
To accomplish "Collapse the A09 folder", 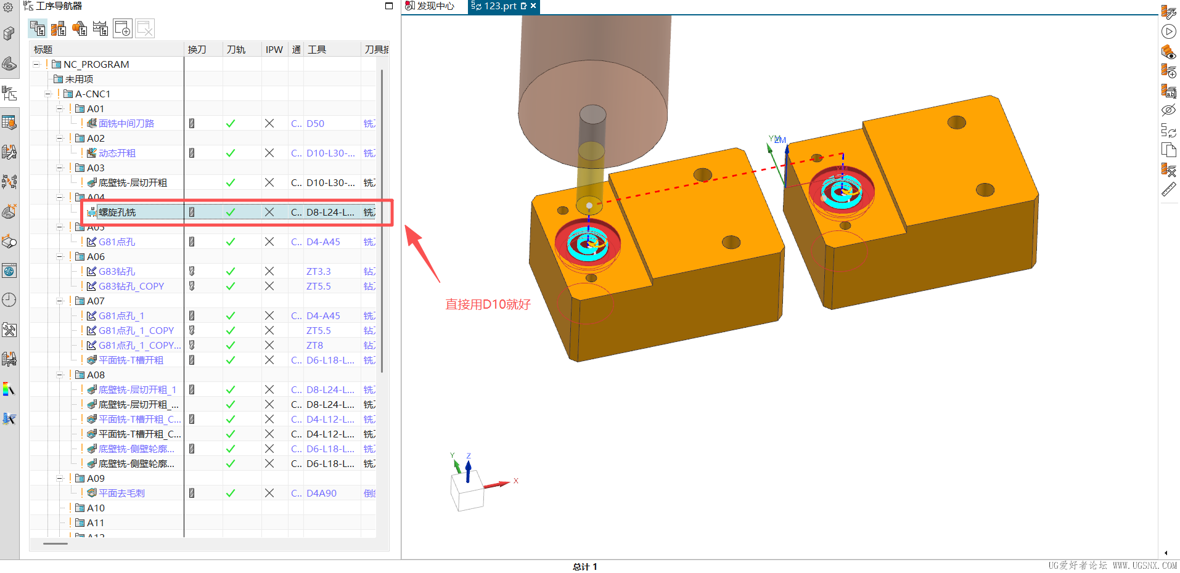I will pyautogui.click(x=60, y=478).
